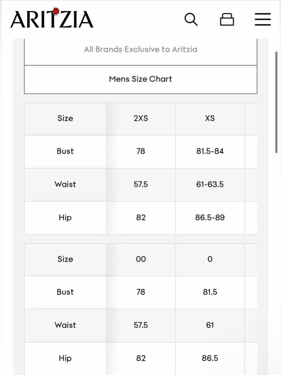
Task: Click the size 0 bust value 81.5
Action: click(x=210, y=292)
